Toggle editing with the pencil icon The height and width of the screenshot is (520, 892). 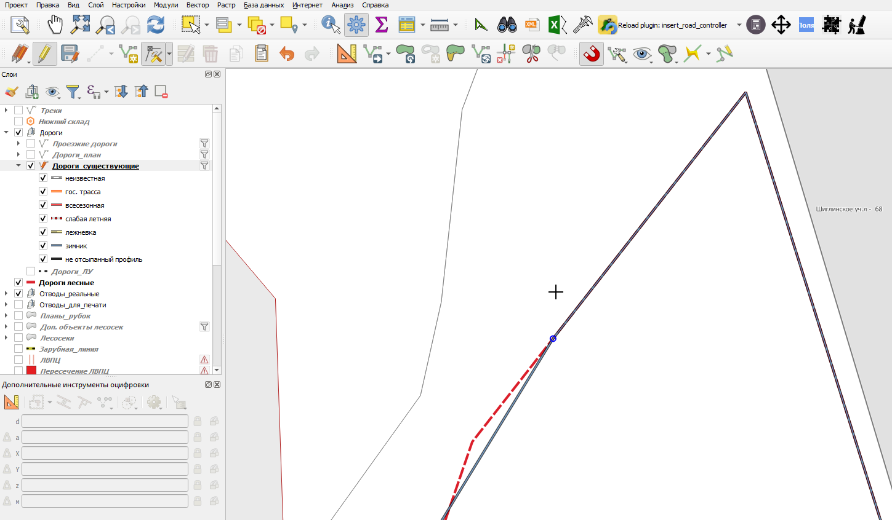click(x=44, y=54)
